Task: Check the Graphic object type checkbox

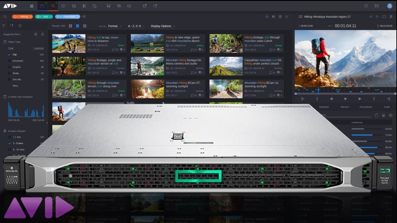Action: pyautogui.click(x=9, y=67)
